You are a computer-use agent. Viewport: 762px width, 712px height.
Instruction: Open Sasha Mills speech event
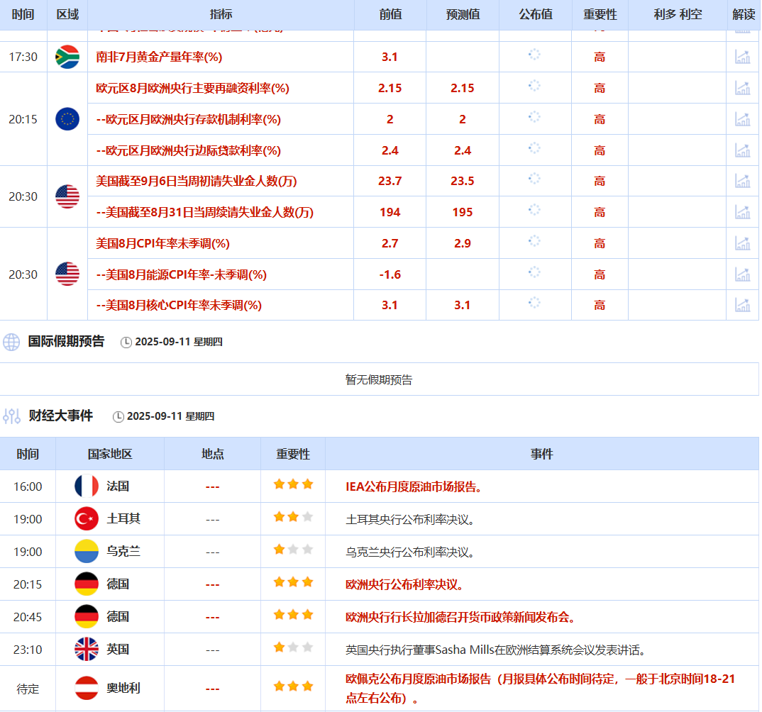pos(495,650)
